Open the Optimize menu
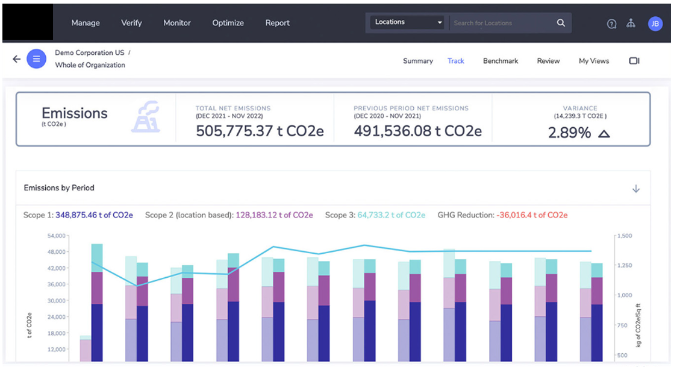 point(228,23)
